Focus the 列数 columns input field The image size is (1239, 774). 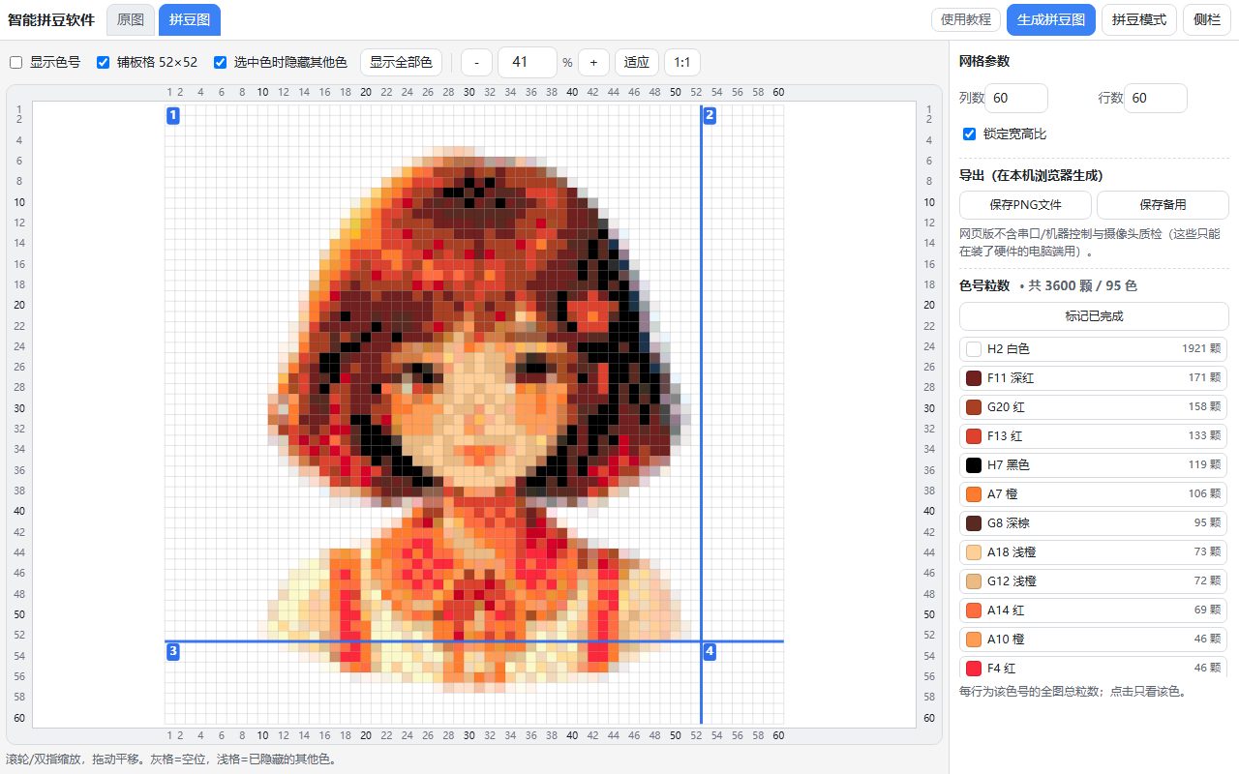pyautogui.click(x=1016, y=98)
